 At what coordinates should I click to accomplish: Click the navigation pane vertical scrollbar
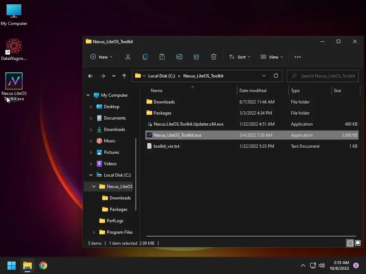[x=135, y=174]
